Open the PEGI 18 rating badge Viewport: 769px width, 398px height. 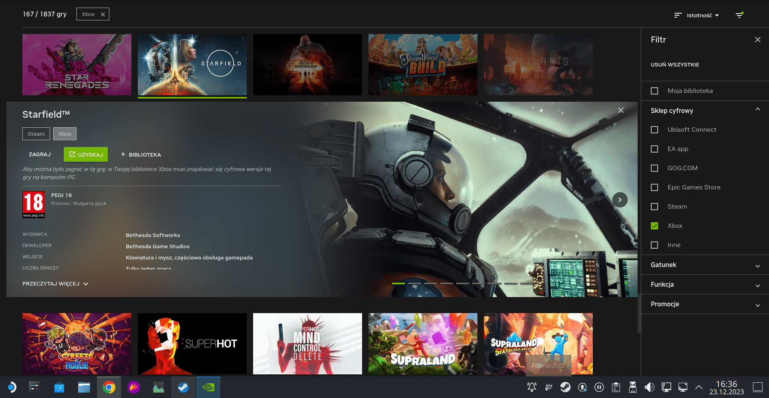34,205
